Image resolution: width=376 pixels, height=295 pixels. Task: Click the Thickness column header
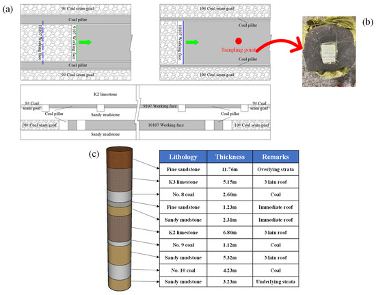[x=230, y=157]
